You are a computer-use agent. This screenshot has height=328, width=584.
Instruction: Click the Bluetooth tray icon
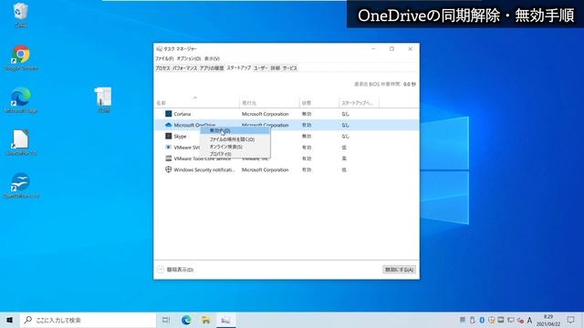pos(482,320)
